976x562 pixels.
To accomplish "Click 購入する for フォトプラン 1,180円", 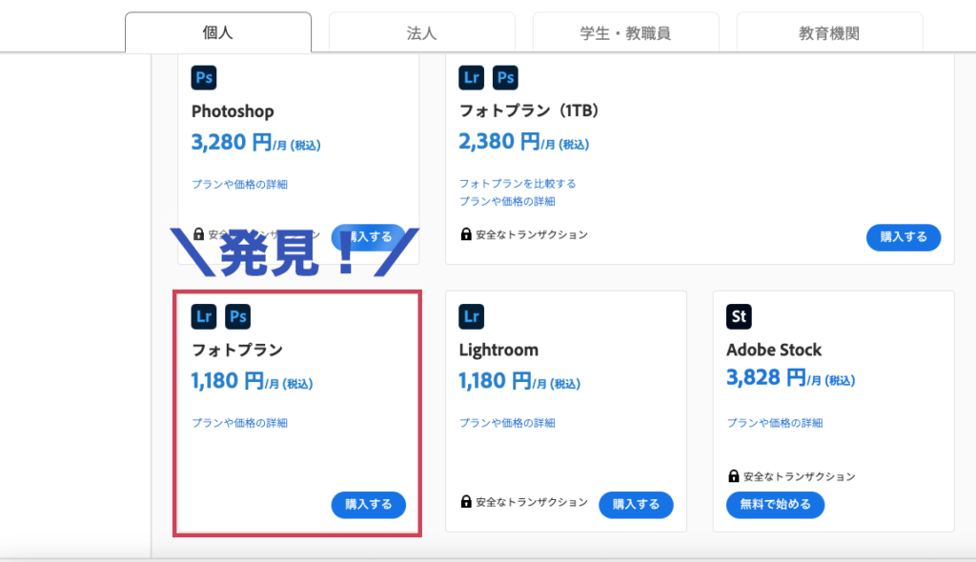I will pos(369,505).
